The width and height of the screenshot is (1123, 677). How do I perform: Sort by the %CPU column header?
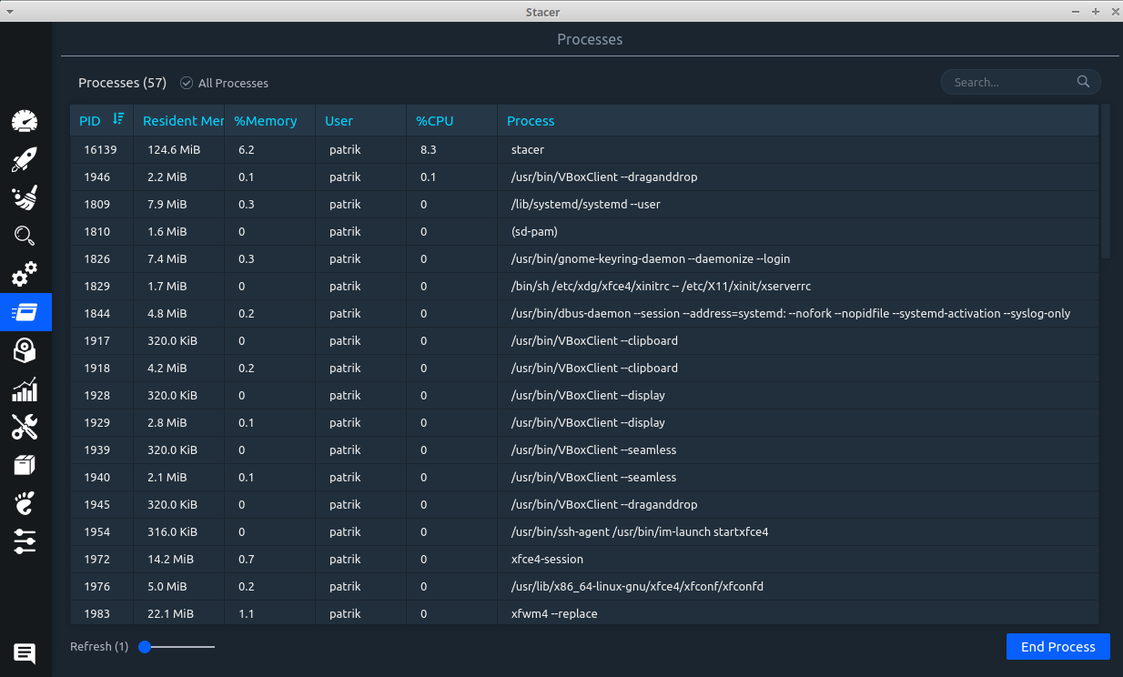pos(435,120)
